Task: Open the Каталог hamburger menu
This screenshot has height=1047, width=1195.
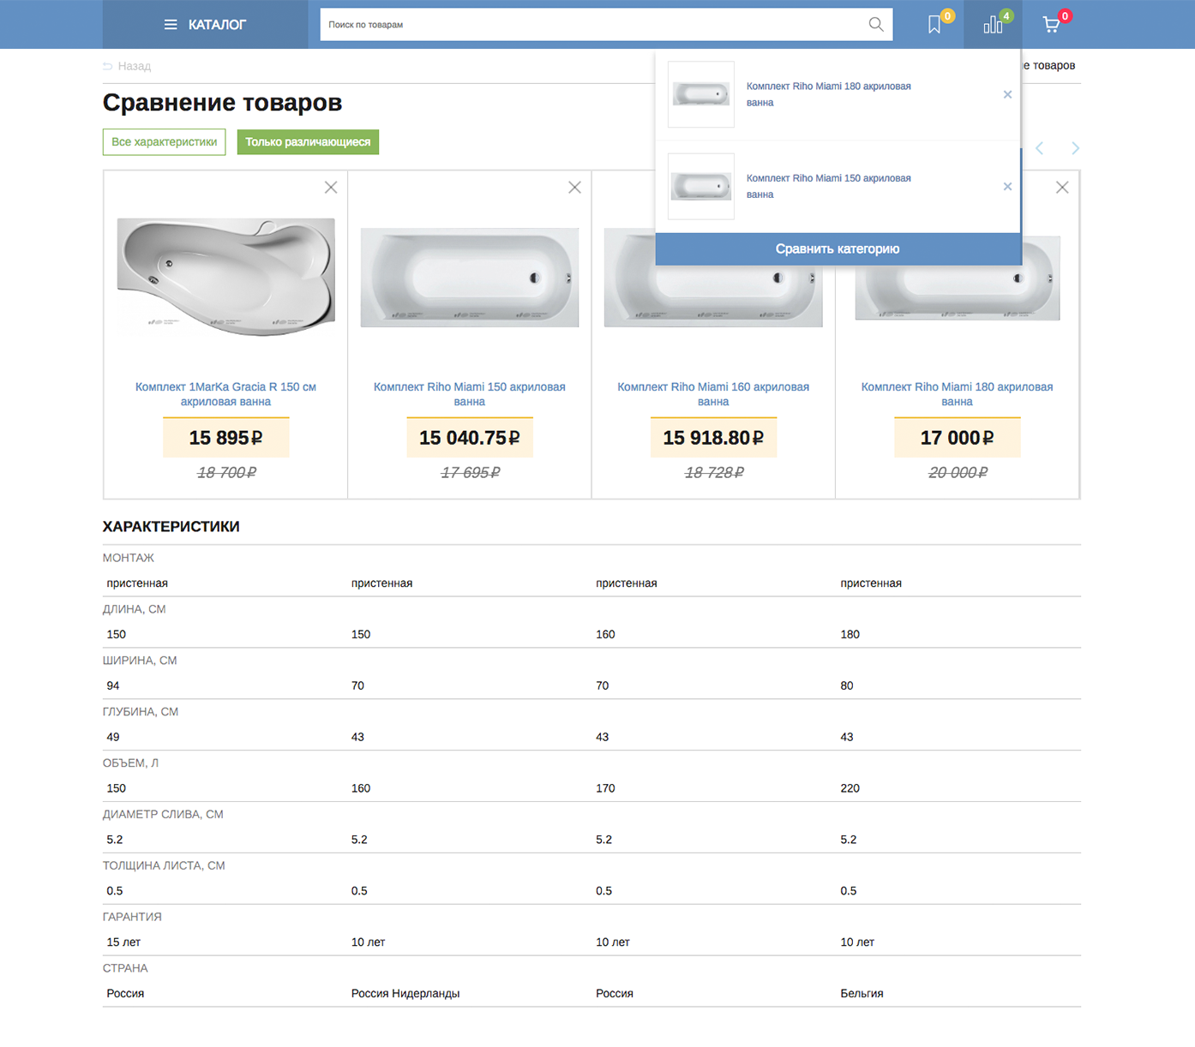Action: [x=205, y=25]
